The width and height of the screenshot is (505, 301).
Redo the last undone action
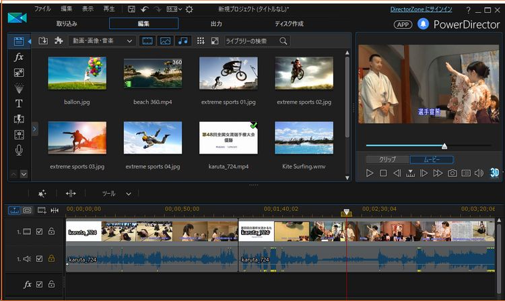(158, 9)
